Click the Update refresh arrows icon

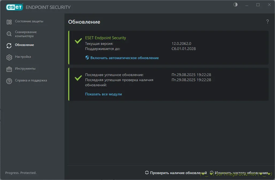pyautogui.click(x=9, y=46)
